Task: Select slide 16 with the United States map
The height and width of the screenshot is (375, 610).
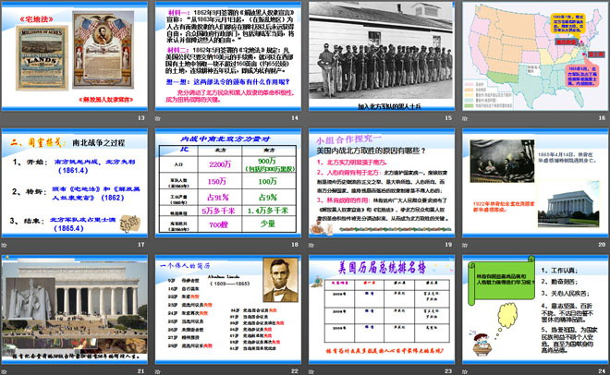Action: click(x=529, y=55)
